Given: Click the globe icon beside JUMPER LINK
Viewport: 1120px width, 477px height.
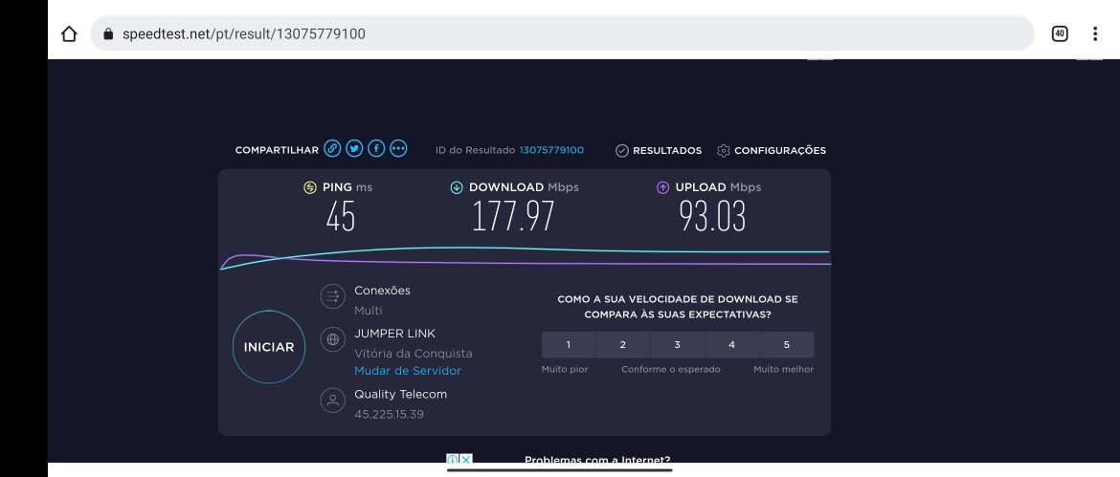Looking at the screenshot, I should (x=332, y=340).
